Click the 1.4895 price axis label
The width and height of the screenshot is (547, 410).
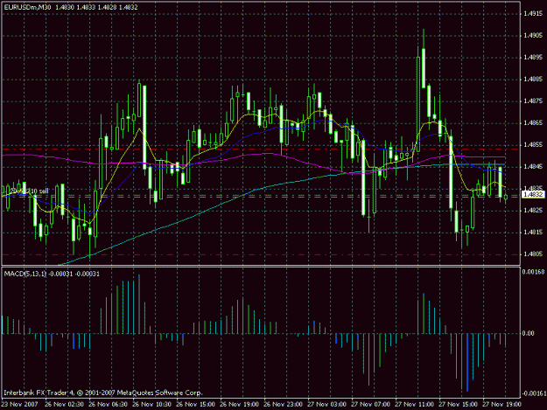(533, 57)
